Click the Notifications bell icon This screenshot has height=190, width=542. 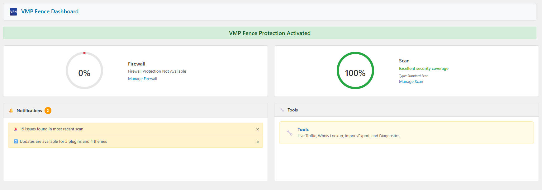click(x=11, y=111)
